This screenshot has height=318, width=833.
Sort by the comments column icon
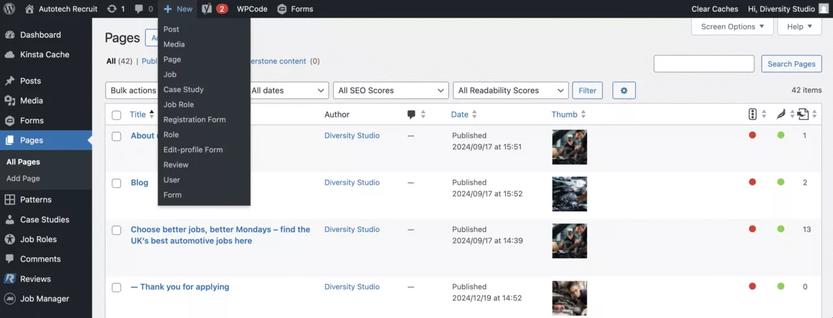pos(411,114)
